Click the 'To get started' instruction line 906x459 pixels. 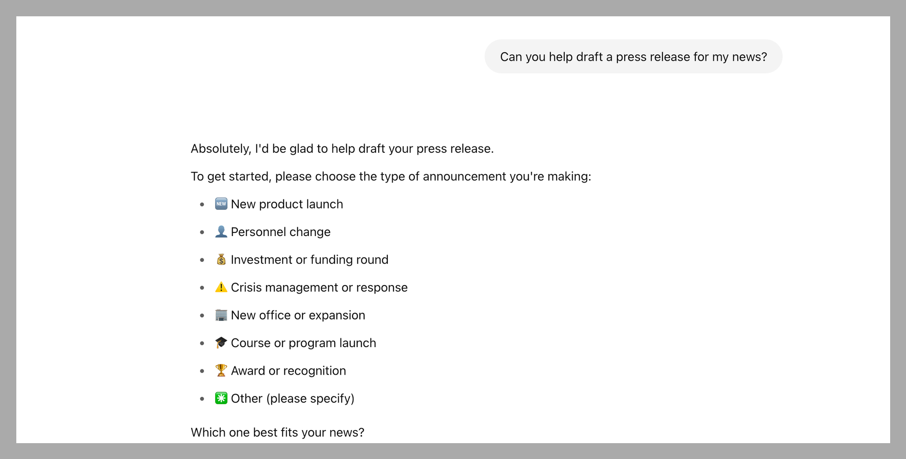[x=391, y=176]
